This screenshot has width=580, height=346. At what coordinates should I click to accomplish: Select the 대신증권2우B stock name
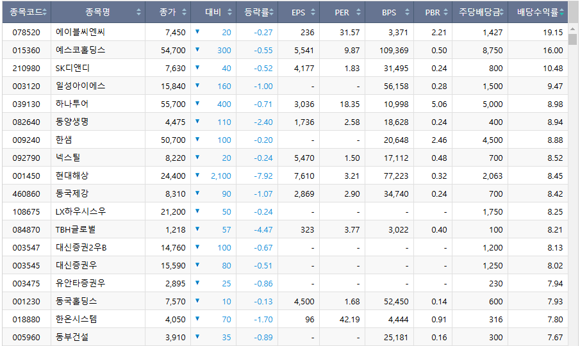81,247
